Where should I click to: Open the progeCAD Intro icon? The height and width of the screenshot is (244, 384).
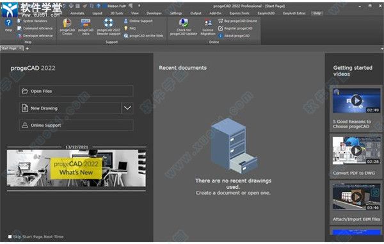86,26
